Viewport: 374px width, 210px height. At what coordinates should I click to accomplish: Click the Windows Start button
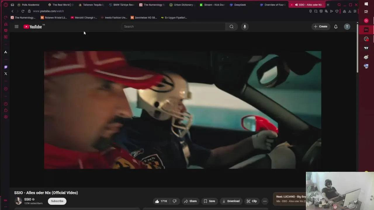click(366, 4)
